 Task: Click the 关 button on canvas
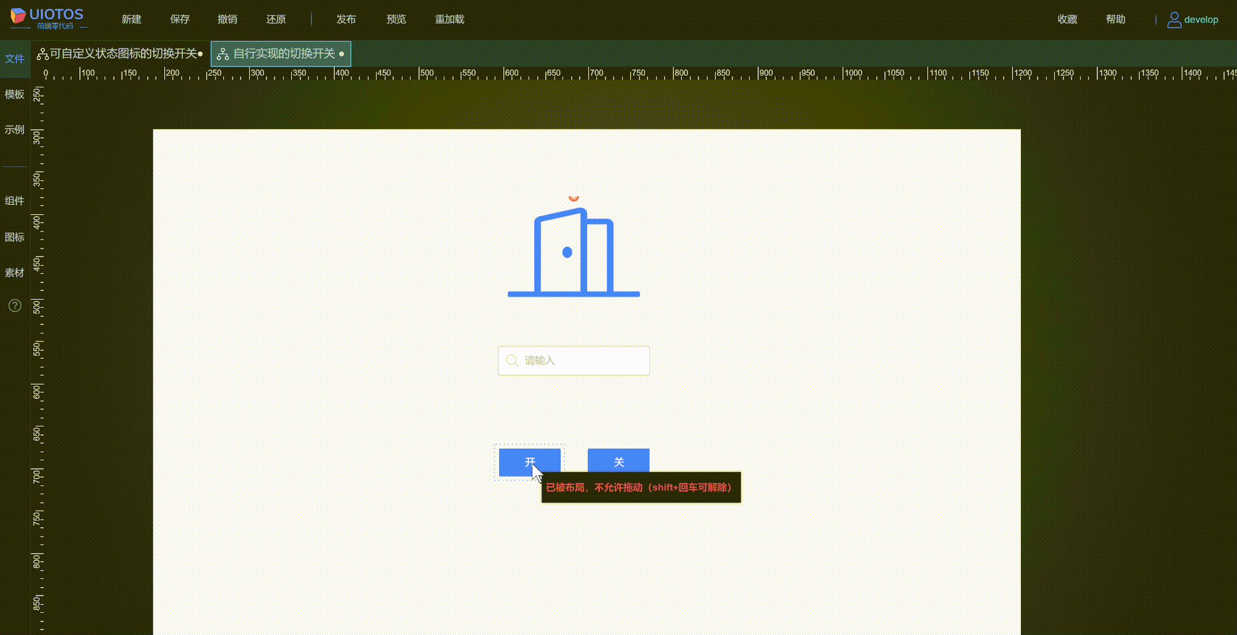[x=618, y=462]
